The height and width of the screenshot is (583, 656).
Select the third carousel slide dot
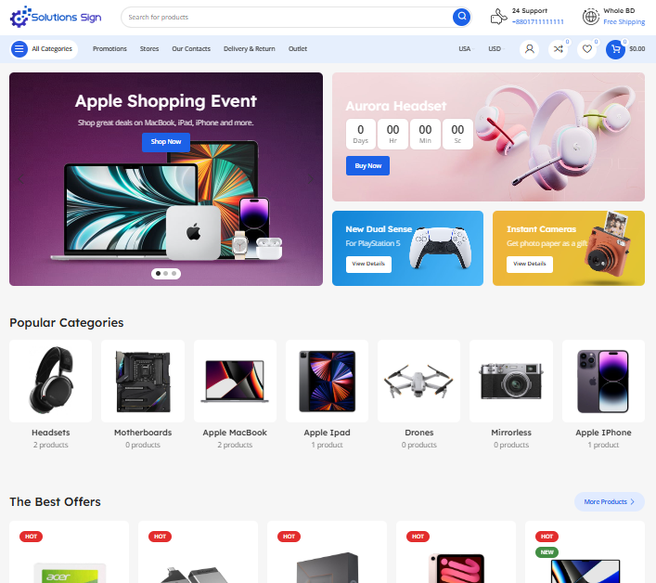[174, 273]
